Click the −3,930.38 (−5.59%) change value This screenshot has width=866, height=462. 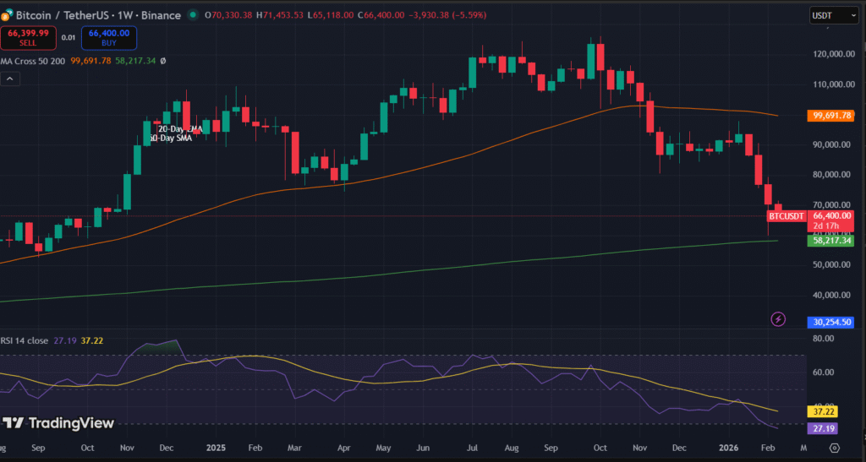(448, 15)
